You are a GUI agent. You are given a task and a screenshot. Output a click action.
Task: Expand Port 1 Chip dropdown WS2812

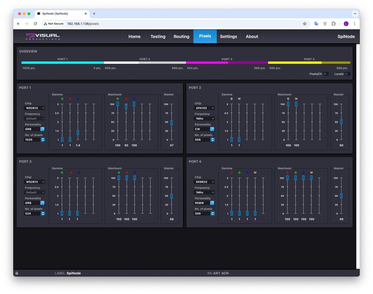34,108
